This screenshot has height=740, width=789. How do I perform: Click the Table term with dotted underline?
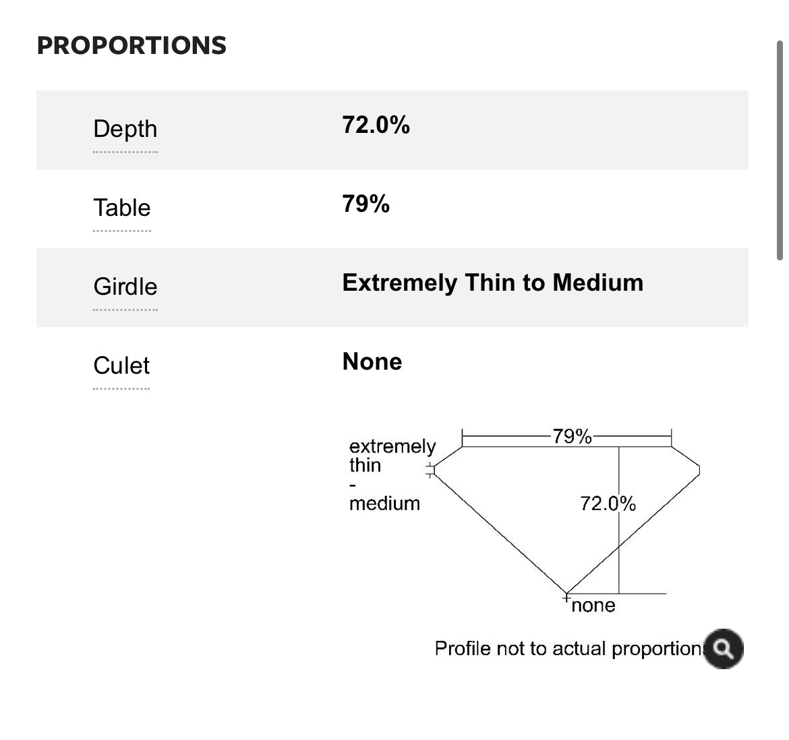121,208
